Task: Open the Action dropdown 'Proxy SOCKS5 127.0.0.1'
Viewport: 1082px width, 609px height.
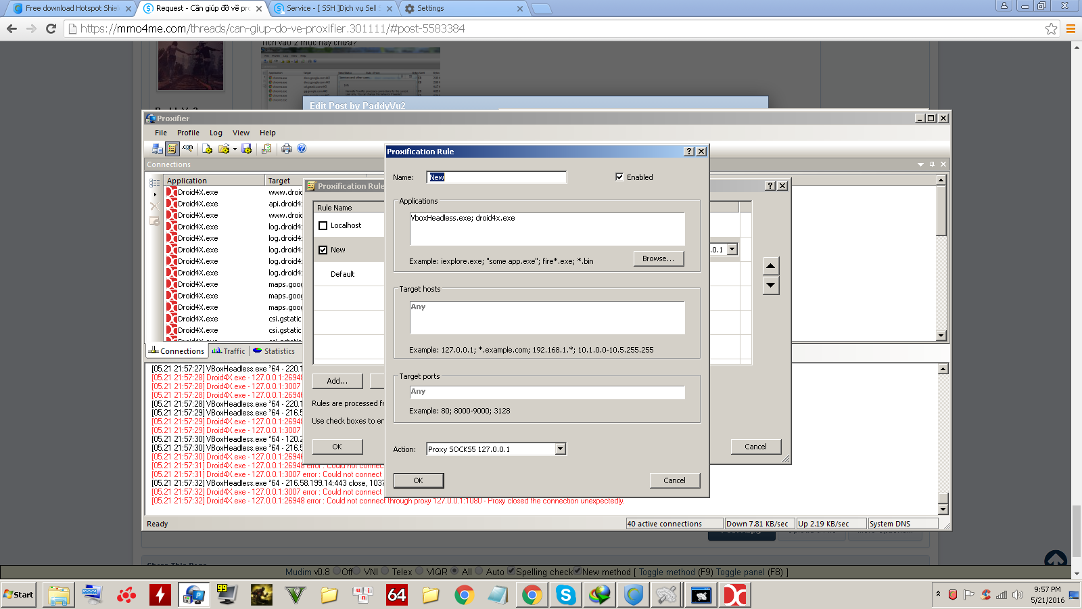Action: click(496, 449)
